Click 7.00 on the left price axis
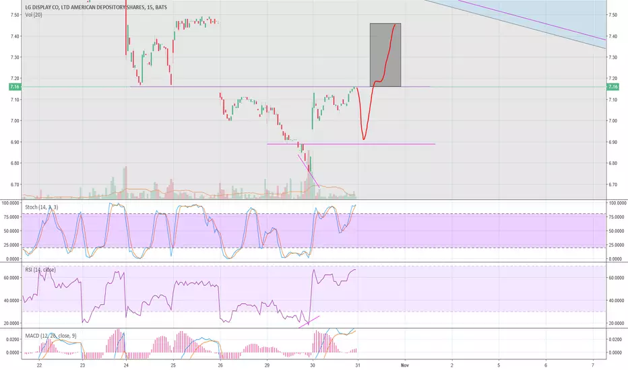628x370 pixels. tap(15, 121)
